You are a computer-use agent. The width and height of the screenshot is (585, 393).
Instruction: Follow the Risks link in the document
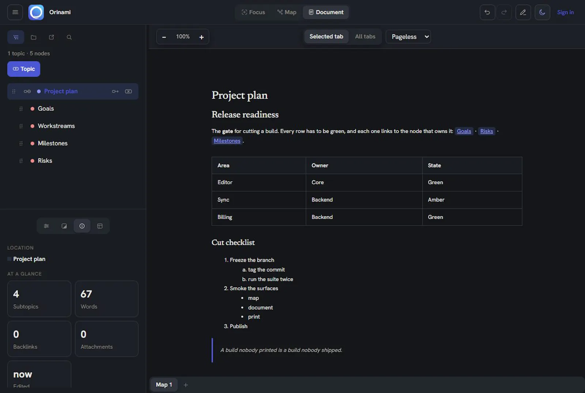[x=487, y=131]
